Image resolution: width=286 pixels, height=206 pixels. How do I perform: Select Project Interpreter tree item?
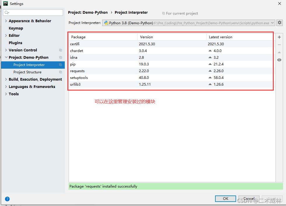pos(33,65)
